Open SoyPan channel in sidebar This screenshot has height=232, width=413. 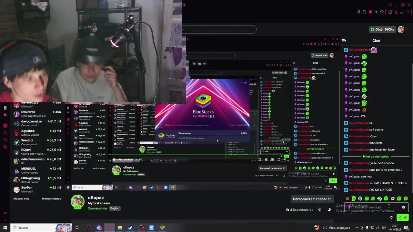pos(37,189)
